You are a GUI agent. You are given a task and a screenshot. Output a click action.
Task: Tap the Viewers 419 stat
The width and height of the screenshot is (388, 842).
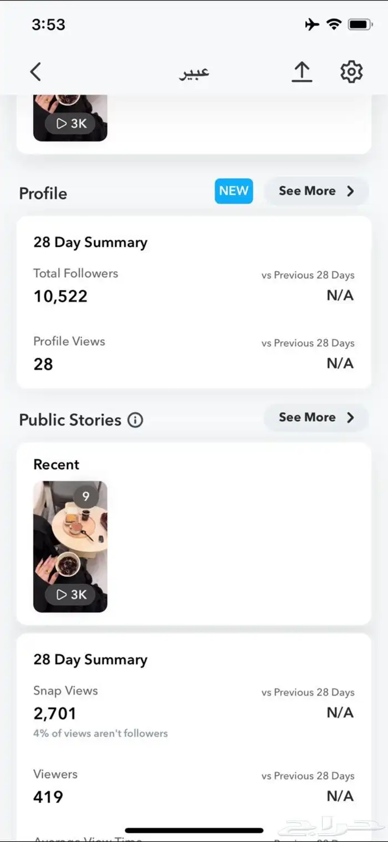(48, 797)
